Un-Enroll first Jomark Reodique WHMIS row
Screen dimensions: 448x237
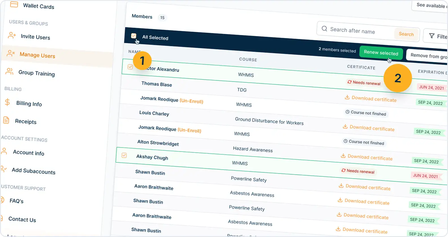coord(191,101)
